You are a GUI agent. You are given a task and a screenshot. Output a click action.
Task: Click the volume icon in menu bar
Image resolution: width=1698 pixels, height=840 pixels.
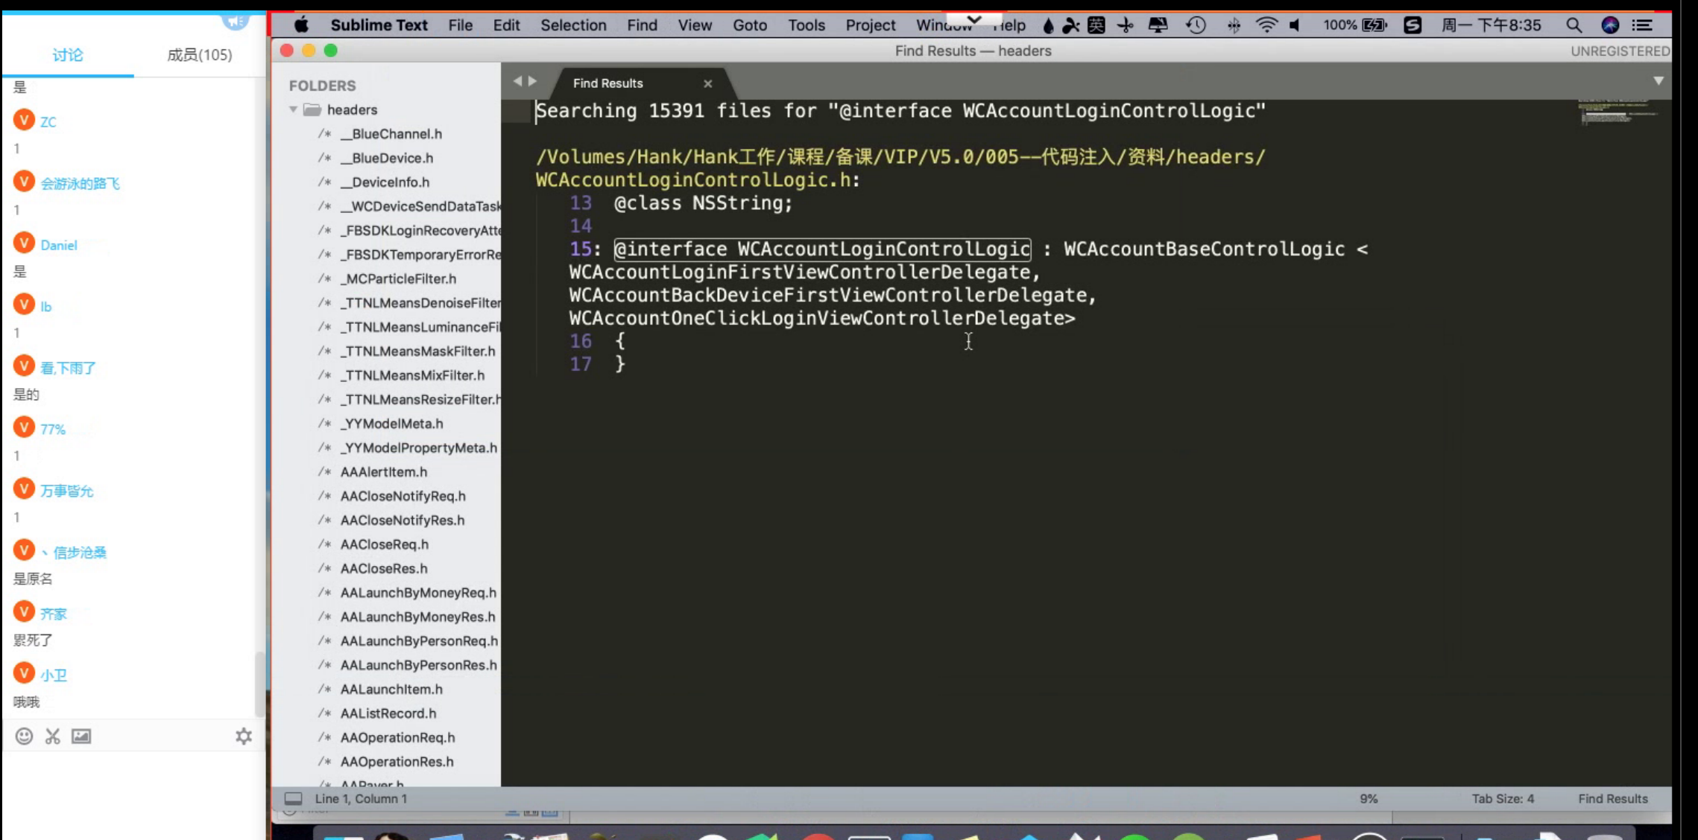point(1295,25)
